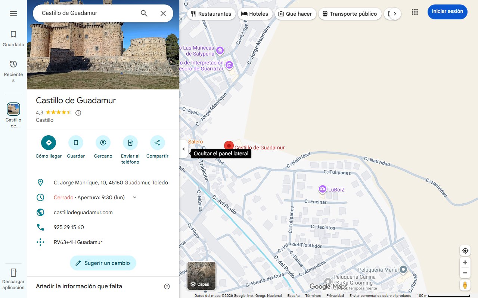Expand the opening hours schedule
Screen dimensions: 478x298
coord(134,197)
